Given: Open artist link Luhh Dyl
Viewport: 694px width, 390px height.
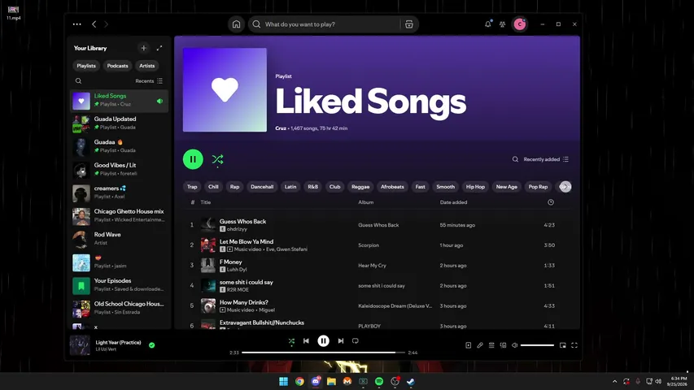Looking at the screenshot, I should pyautogui.click(x=237, y=269).
